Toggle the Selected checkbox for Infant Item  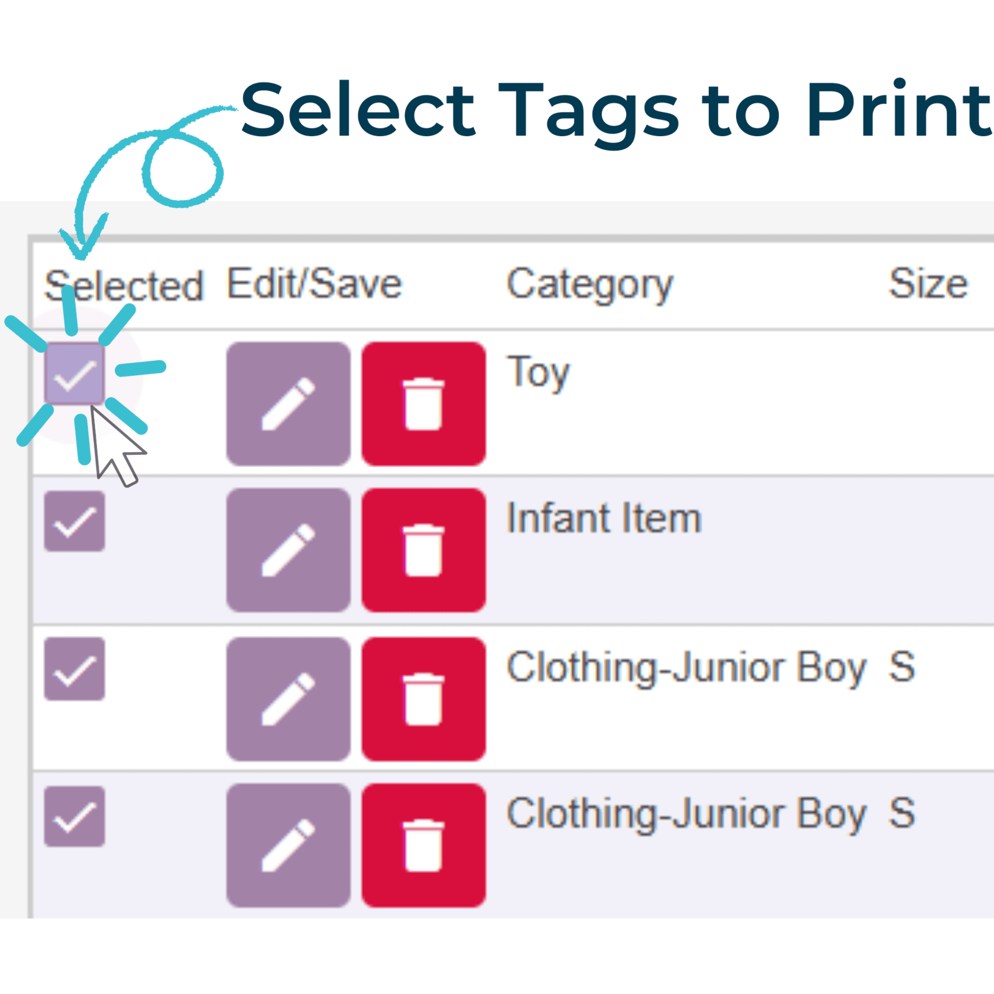pos(75,521)
